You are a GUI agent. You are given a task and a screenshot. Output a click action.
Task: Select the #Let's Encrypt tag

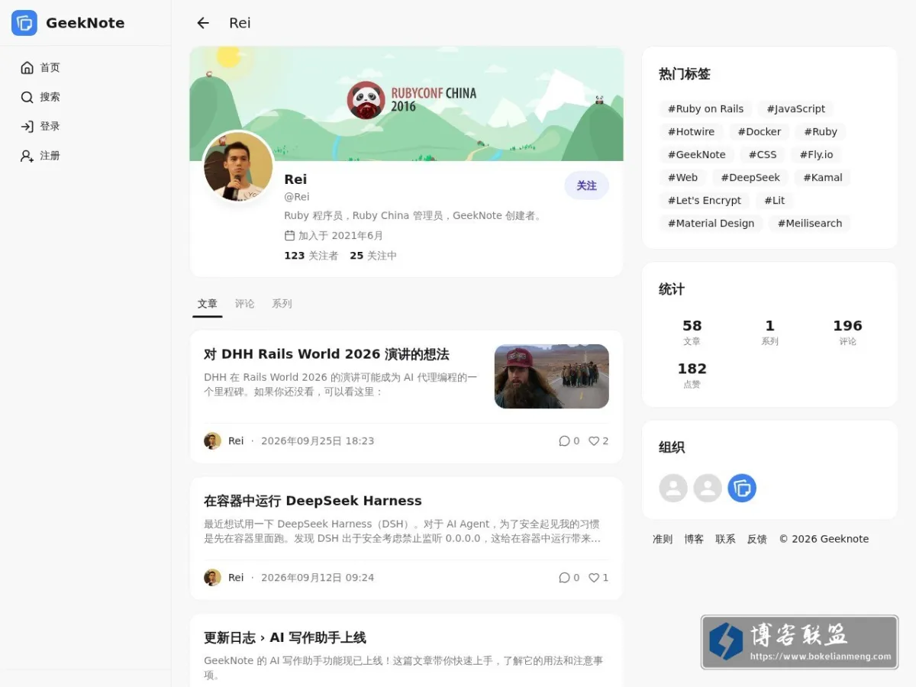click(x=704, y=200)
